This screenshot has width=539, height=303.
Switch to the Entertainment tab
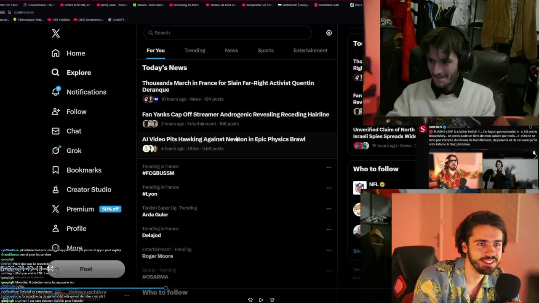(x=310, y=50)
